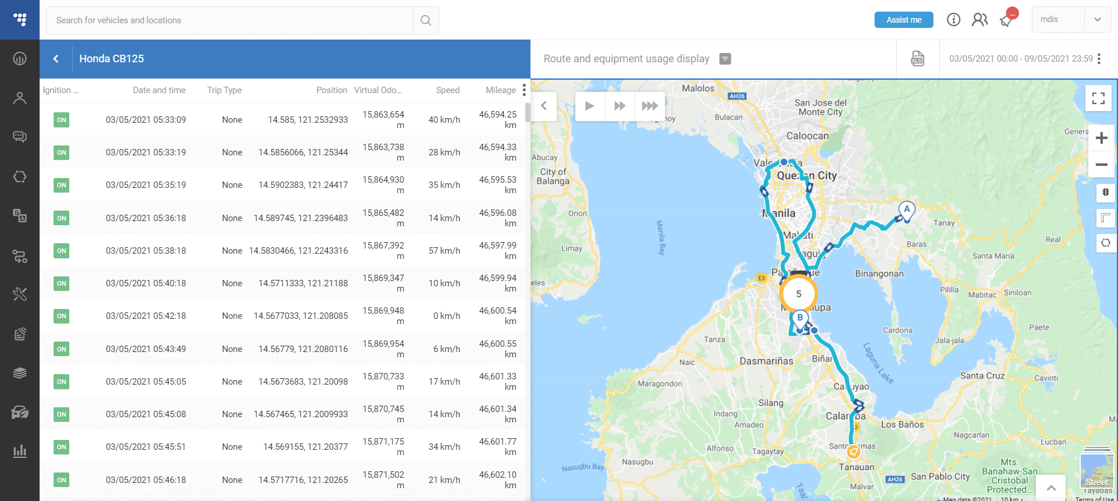Select the orange end marker near Tanauan

pyautogui.click(x=854, y=452)
